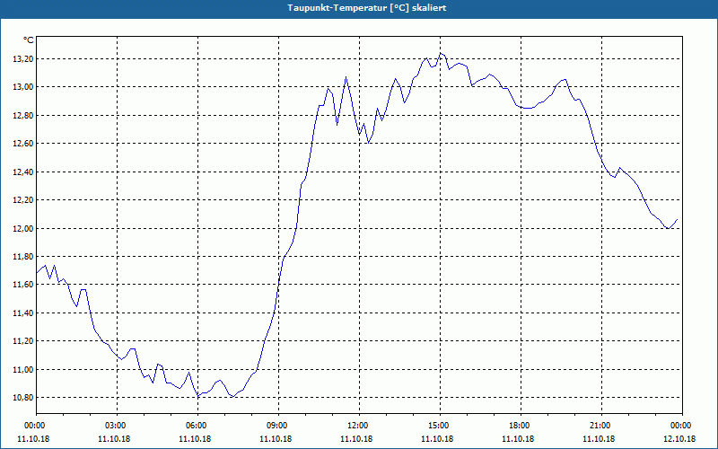
Task: Click the curve's peak near 15:00
Action: [x=441, y=53]
